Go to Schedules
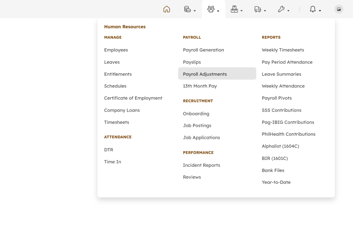The width and height of the screenshot is (353, 238). coord(115,86)
